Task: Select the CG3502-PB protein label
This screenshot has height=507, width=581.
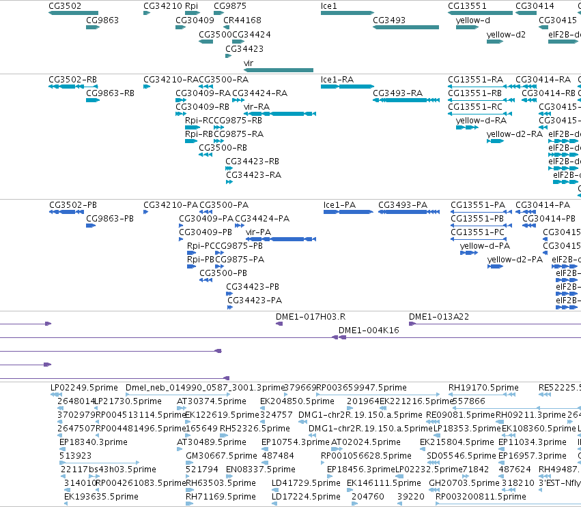Action: 73,205
